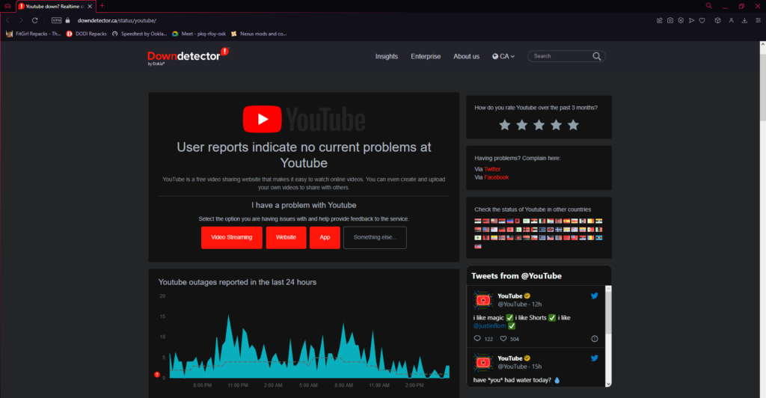Click the first flag in country list
Viewport: 766px width, 398px height.
pyautogui.click(x=478, y=221)
